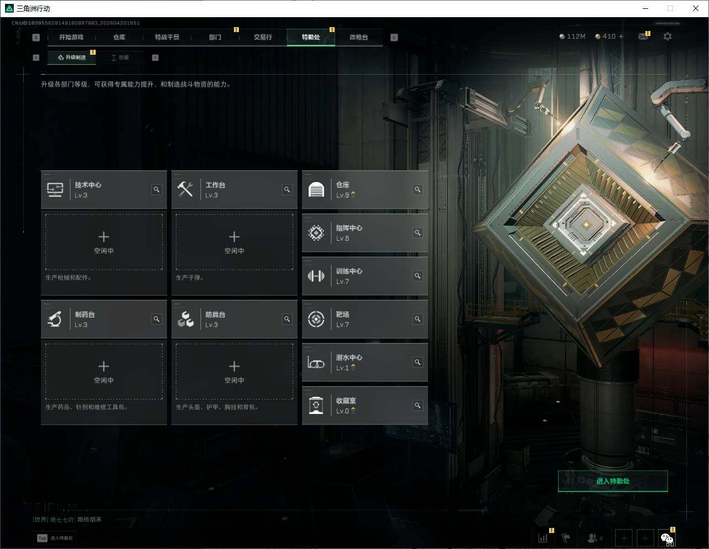Click the 训练中心 dumbbell icon
This screenshot has height=549, width=709.
pos(316,276)
